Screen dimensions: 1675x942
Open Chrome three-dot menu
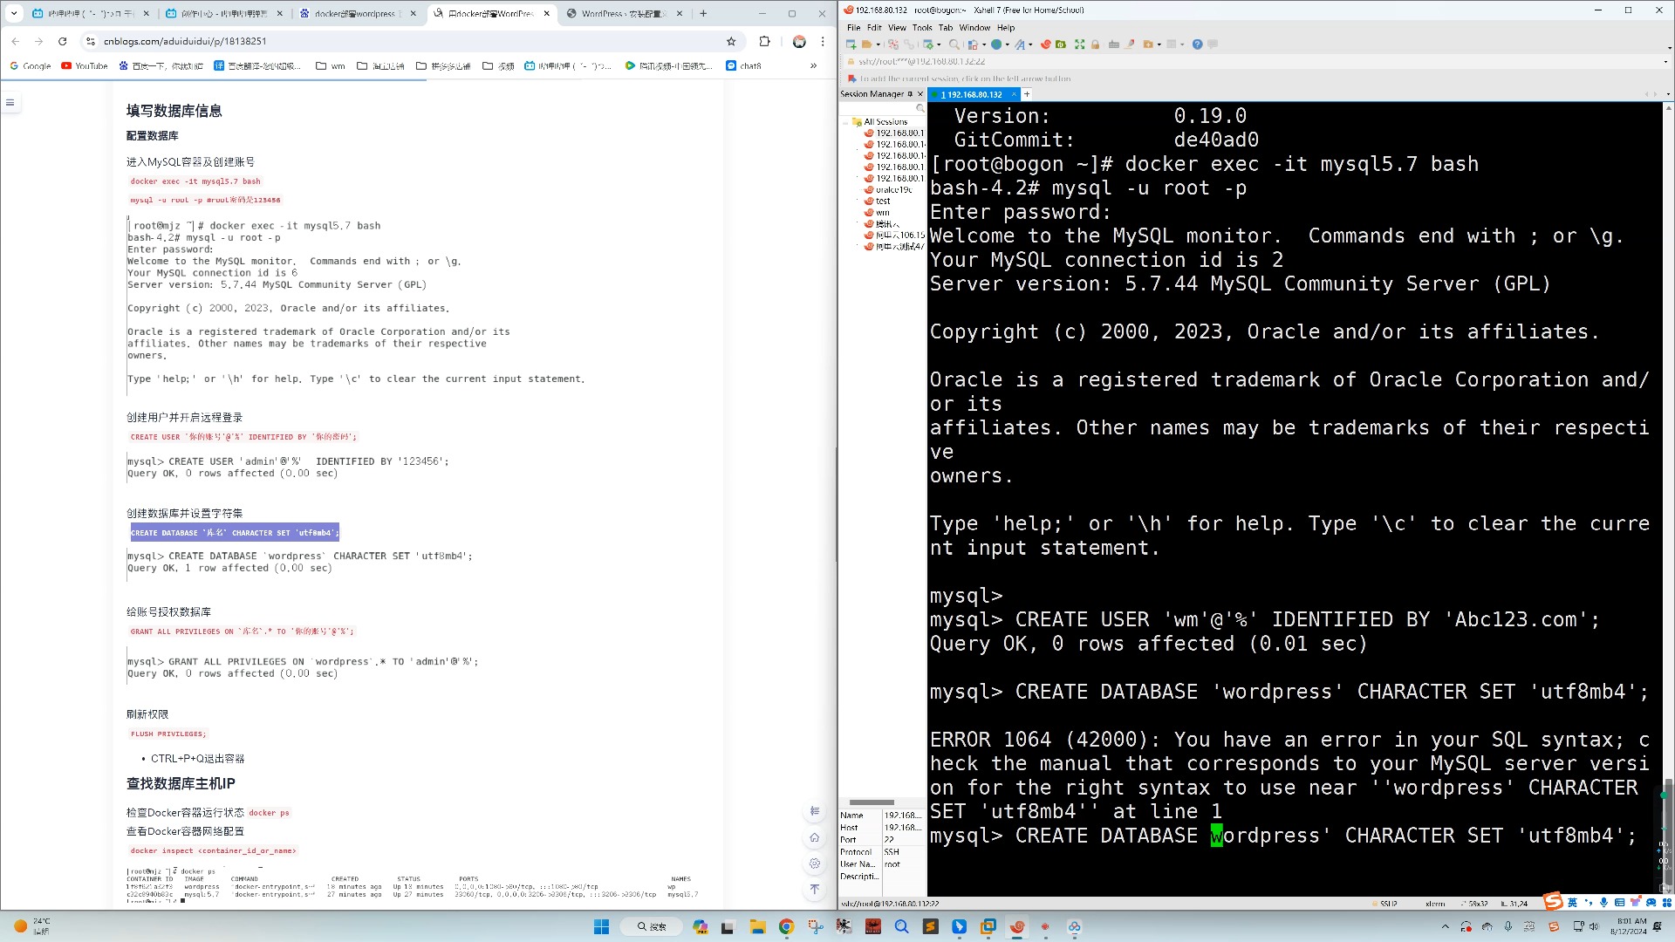[823, 41]
